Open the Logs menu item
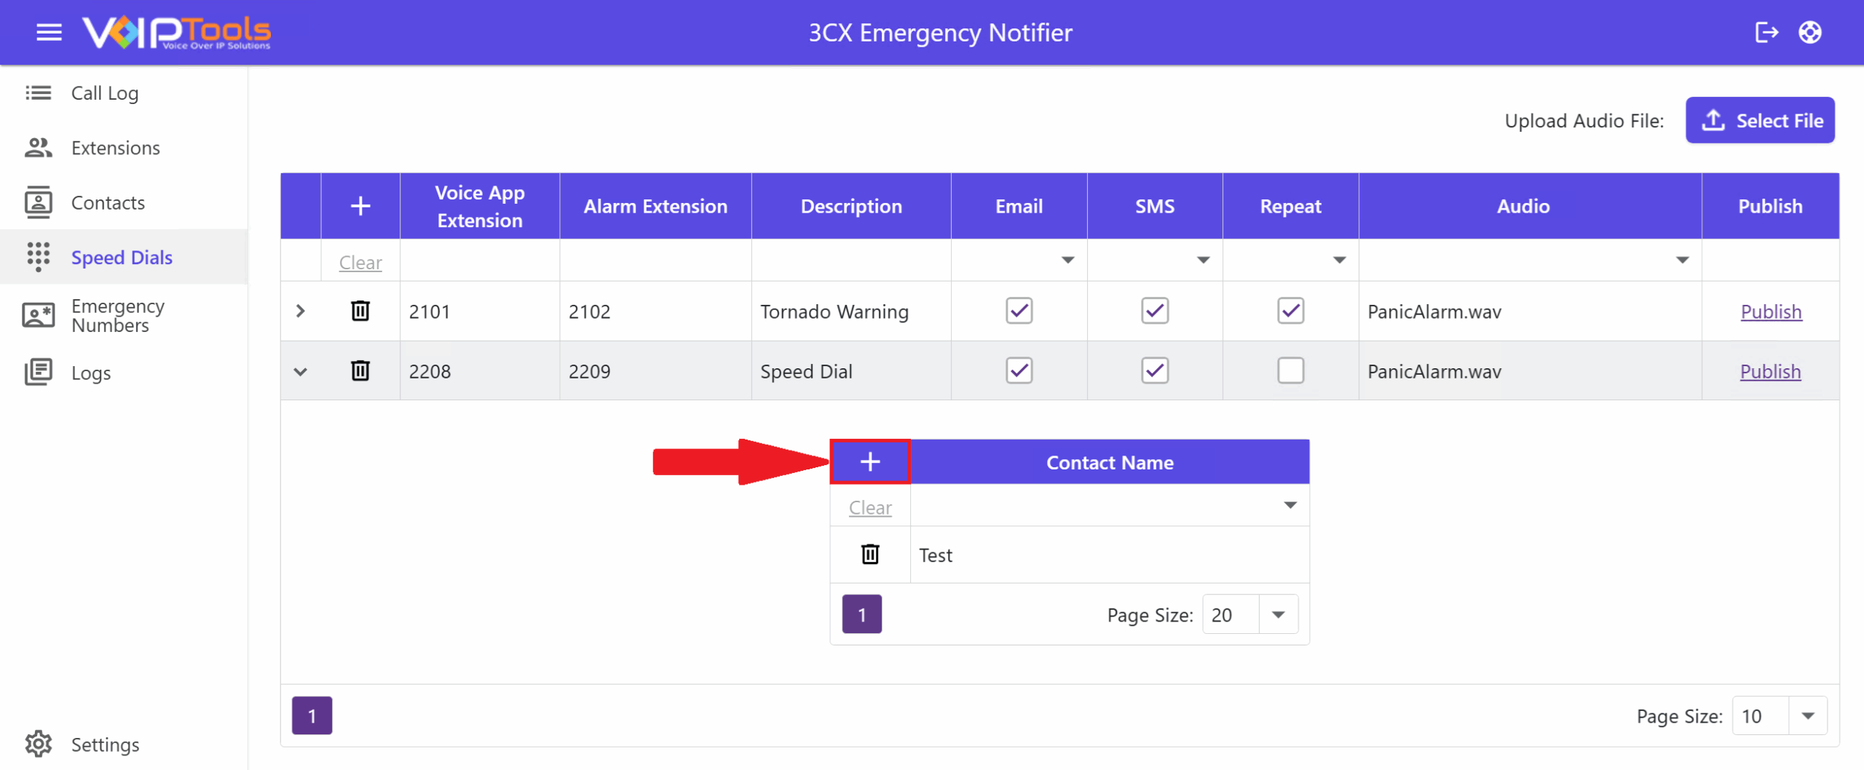The width and height of the screenshot is (1864, 770). pyautogui.click(x=124, y=372)
